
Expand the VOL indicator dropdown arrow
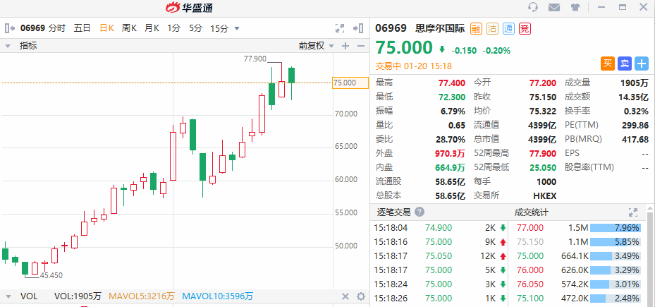click(8, 297)
